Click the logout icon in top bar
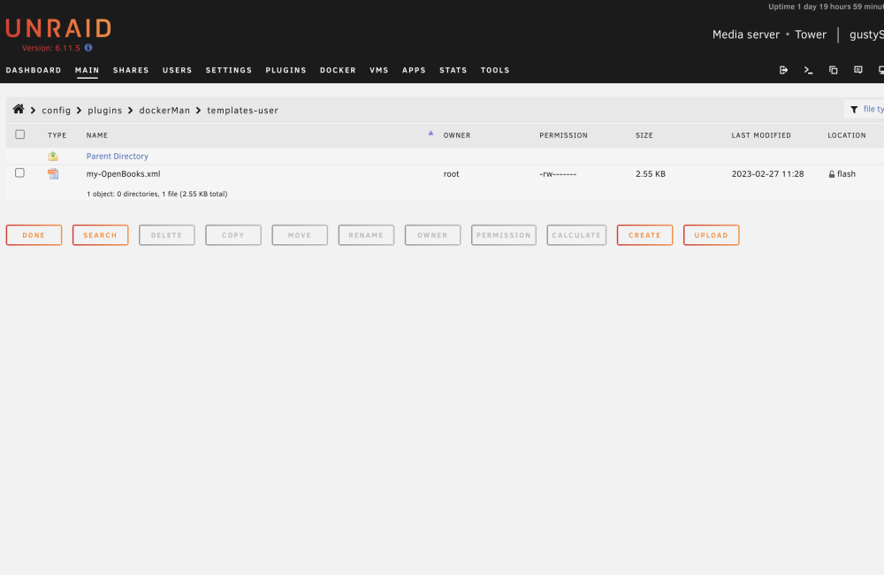The width and height of the screenshot is (884, 575). click(x=783, y=70)
